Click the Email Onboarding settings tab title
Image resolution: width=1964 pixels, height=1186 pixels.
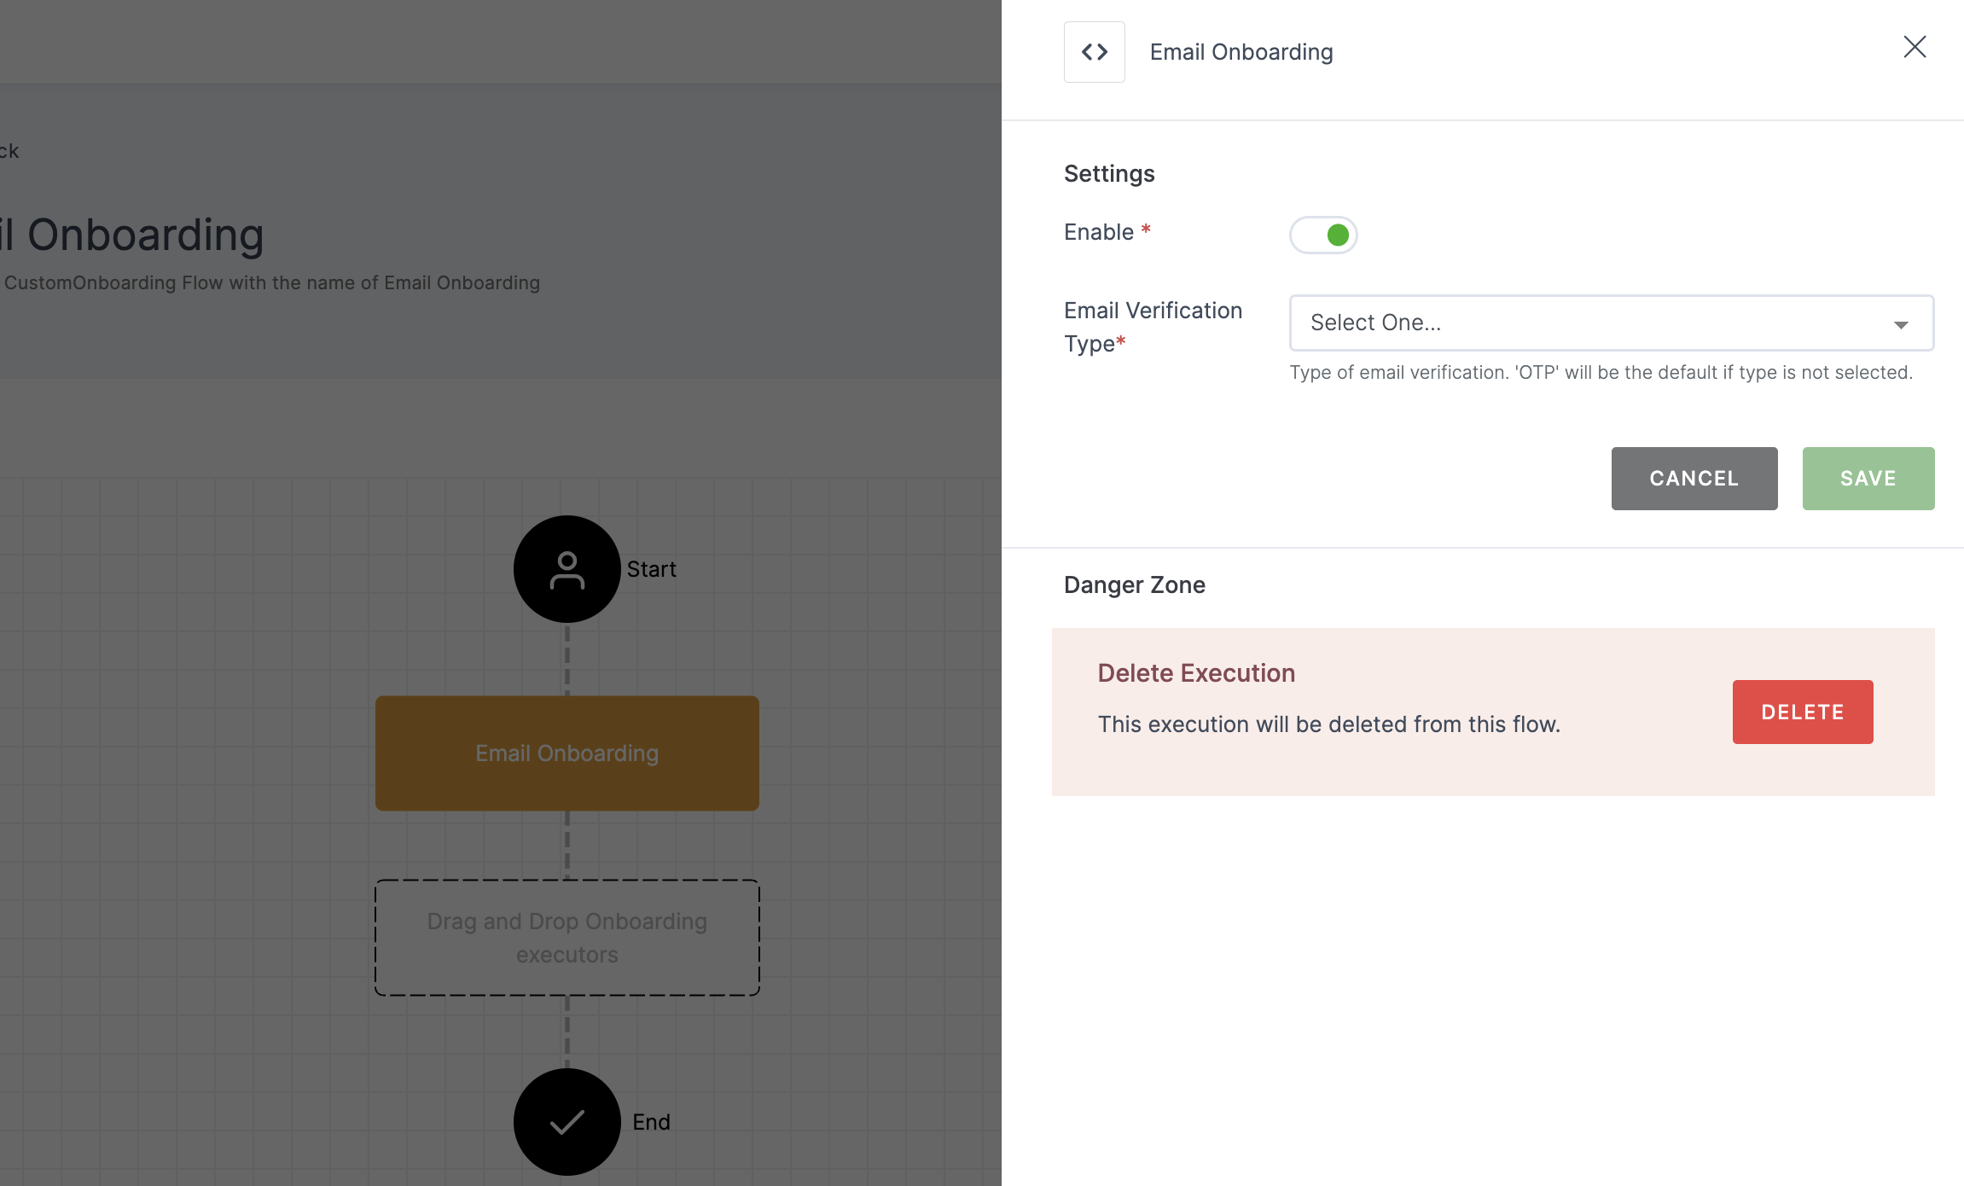pos(1241,50)
